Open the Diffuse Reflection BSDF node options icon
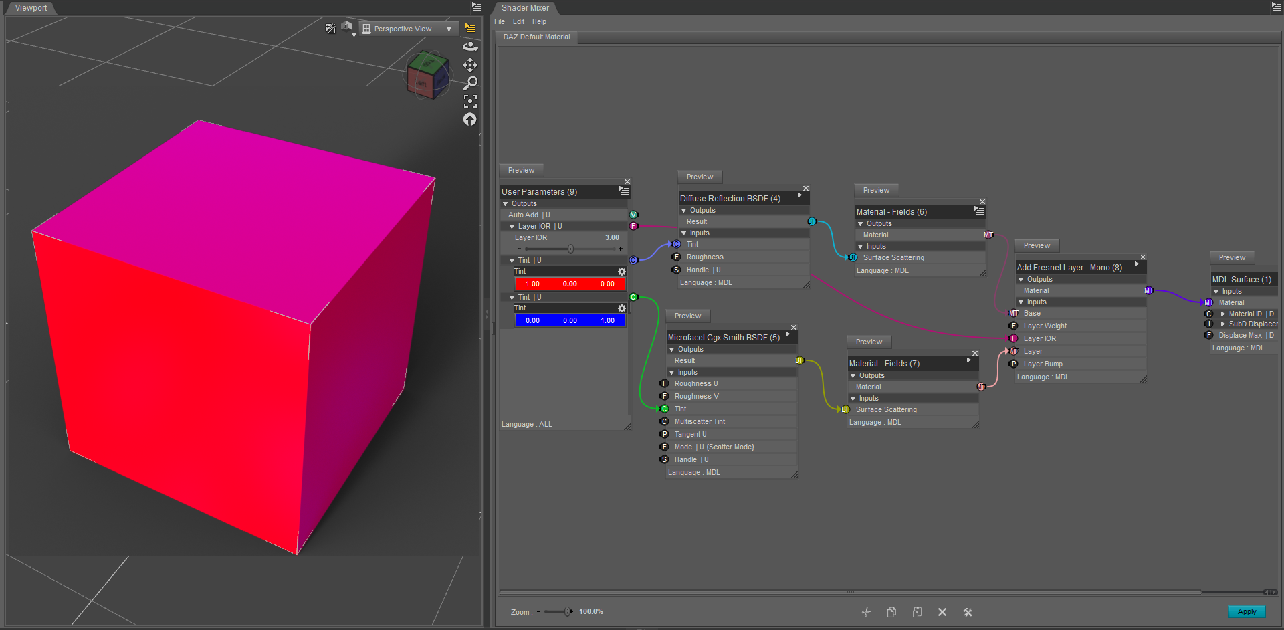 coord(802,198)
